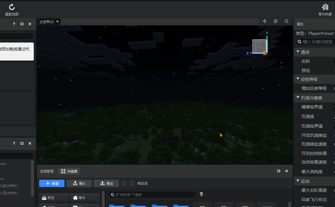Click the 饥饿临界值 property label
This screenshot has width=335, height=207.
(x=312, y=126)
